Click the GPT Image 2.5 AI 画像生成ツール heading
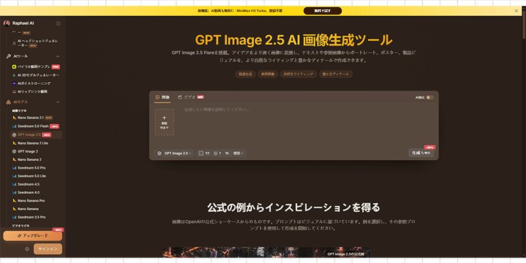The height and width of the screenshot is (263, 526). [293, 40]
